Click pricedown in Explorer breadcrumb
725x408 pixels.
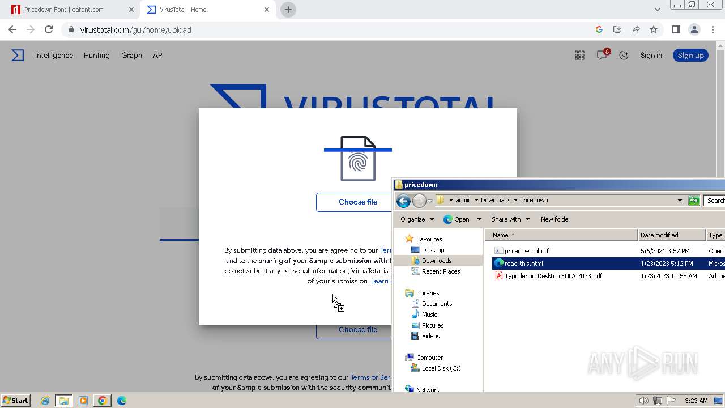point(534,200)
